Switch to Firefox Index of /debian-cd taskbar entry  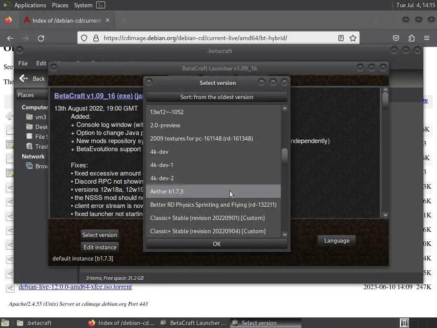(122, 323)
